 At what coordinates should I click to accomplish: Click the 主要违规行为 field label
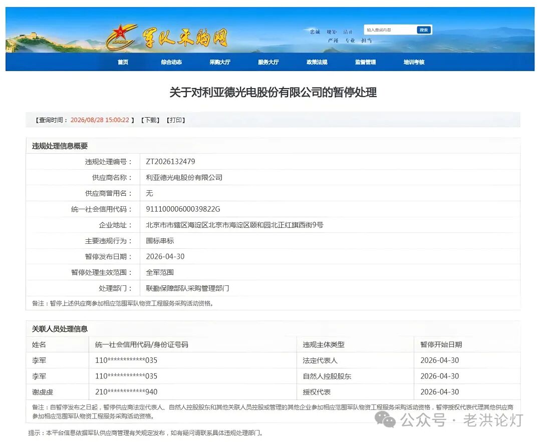click(x=108, y=241)
